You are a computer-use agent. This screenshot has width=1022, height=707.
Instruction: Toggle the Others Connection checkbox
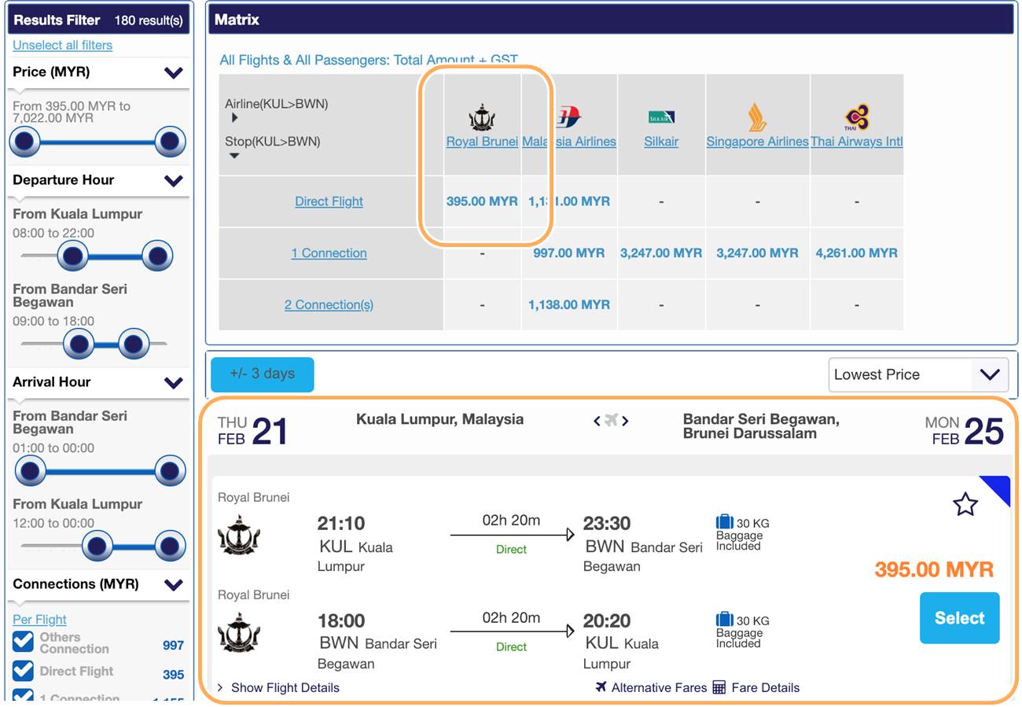click(24, 642)
